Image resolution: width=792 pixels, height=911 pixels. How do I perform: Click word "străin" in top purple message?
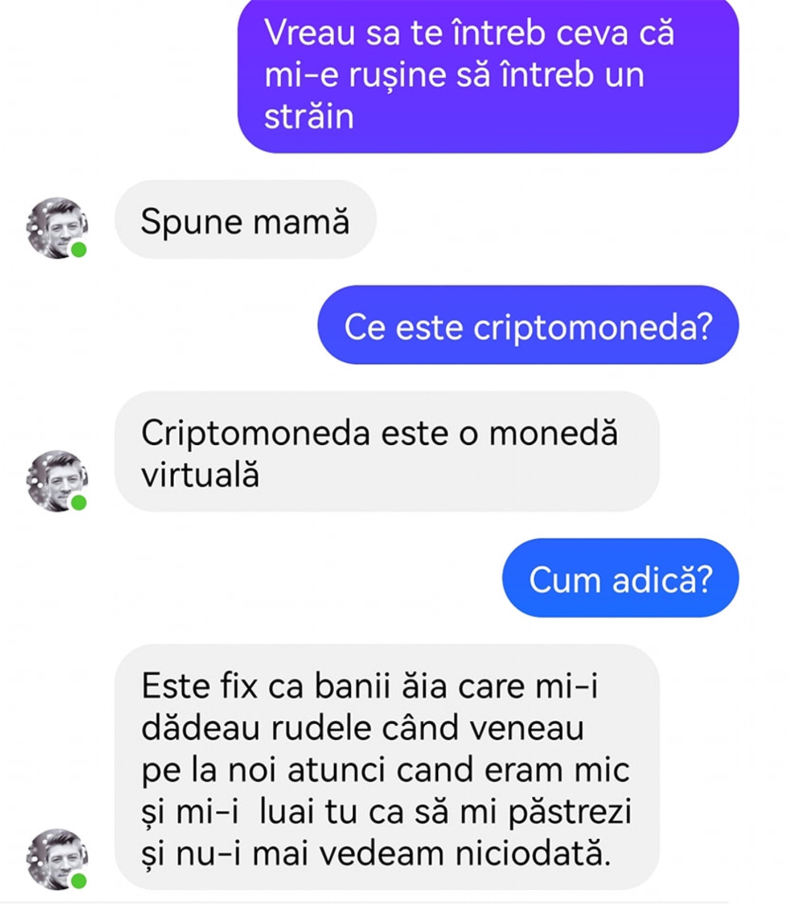pos(309,117)
